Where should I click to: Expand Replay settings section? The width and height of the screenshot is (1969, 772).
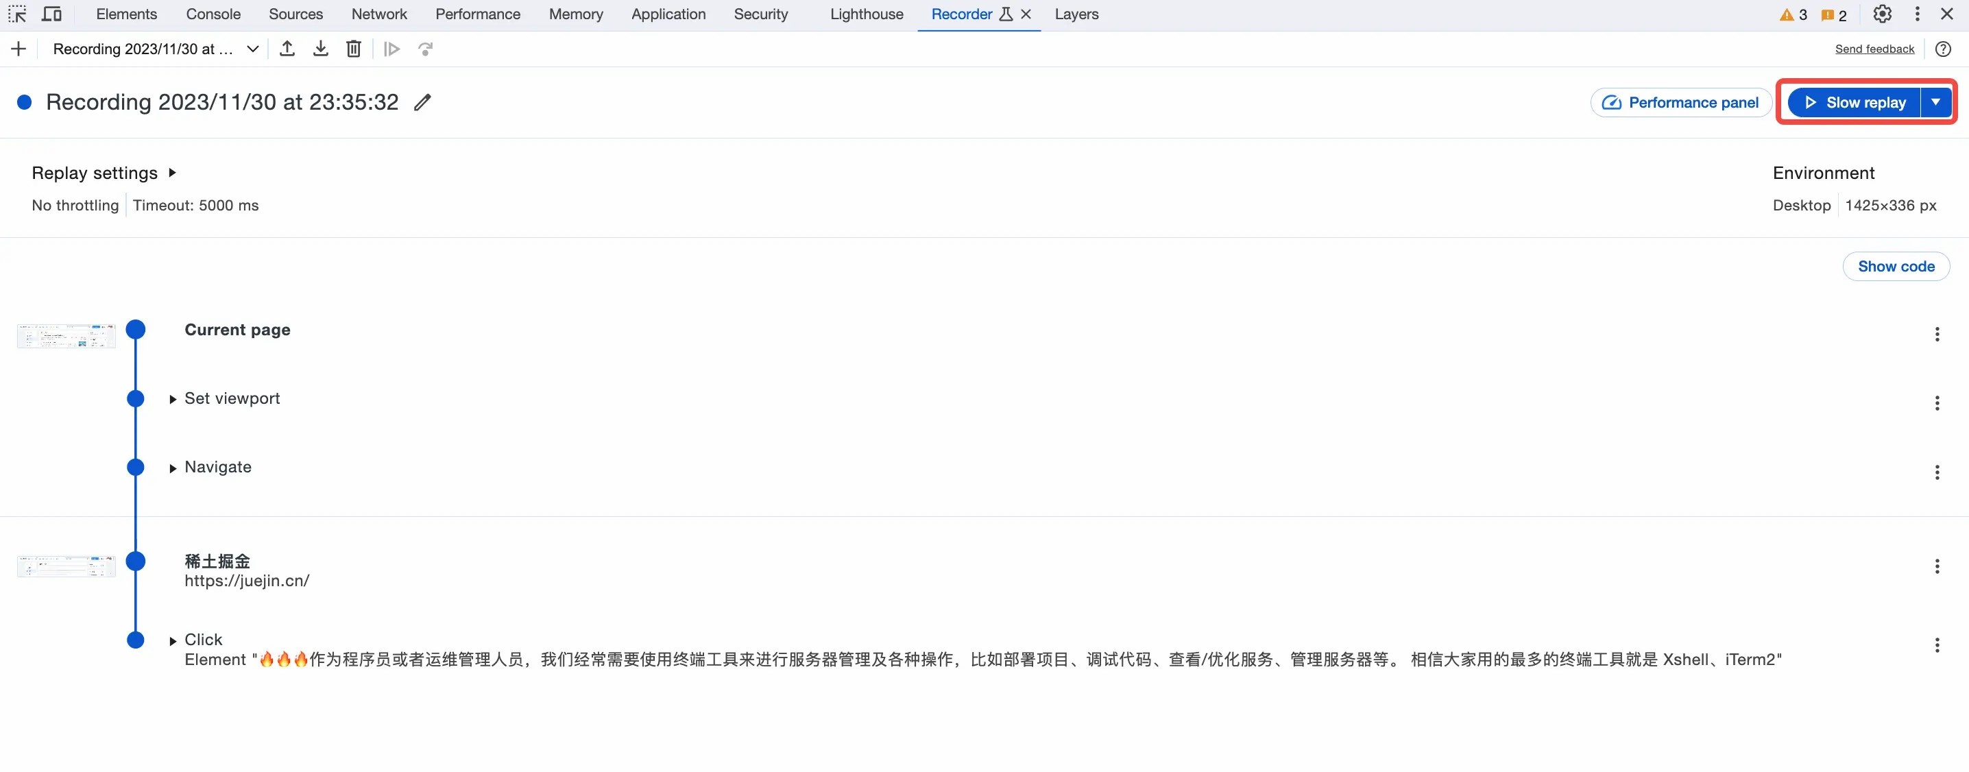tap(173, 173)
